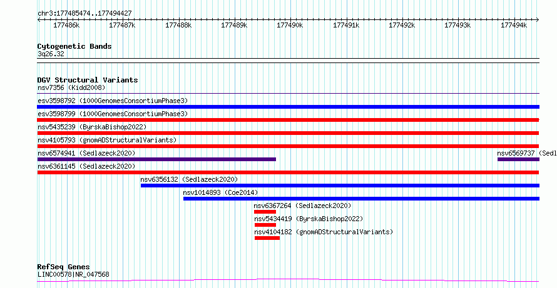This screenshot has width=557, height=288.
Task: Open the LINC00578|NR_047568 gene label
Action: coord(73,274)
